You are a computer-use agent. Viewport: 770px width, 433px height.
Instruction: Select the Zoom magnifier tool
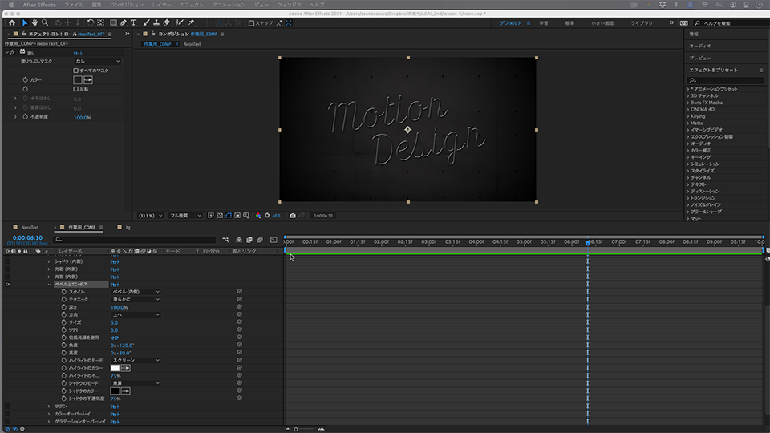click(44, 23)
